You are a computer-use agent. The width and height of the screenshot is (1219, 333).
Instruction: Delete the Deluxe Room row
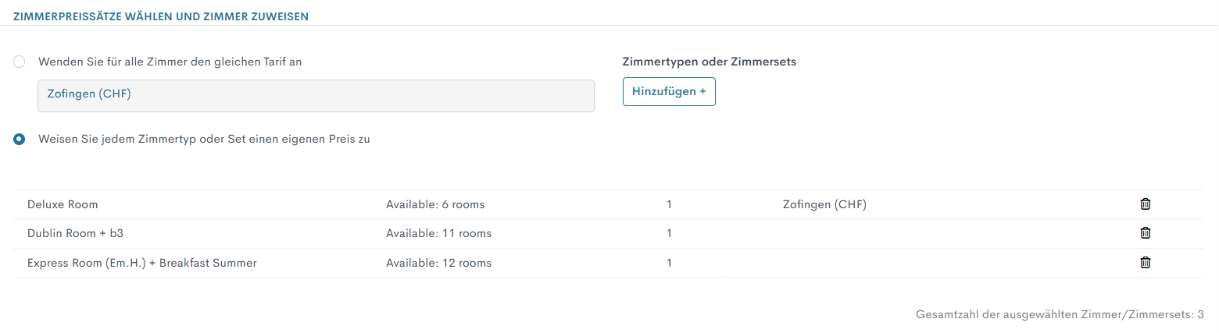click(1146, 204)
